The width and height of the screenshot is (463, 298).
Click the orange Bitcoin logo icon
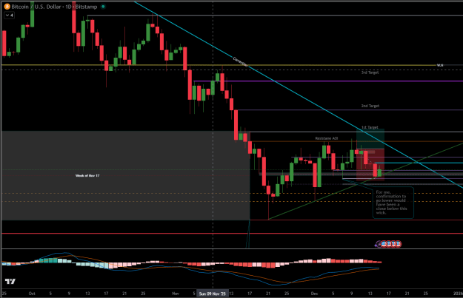[x=7, y=7]
